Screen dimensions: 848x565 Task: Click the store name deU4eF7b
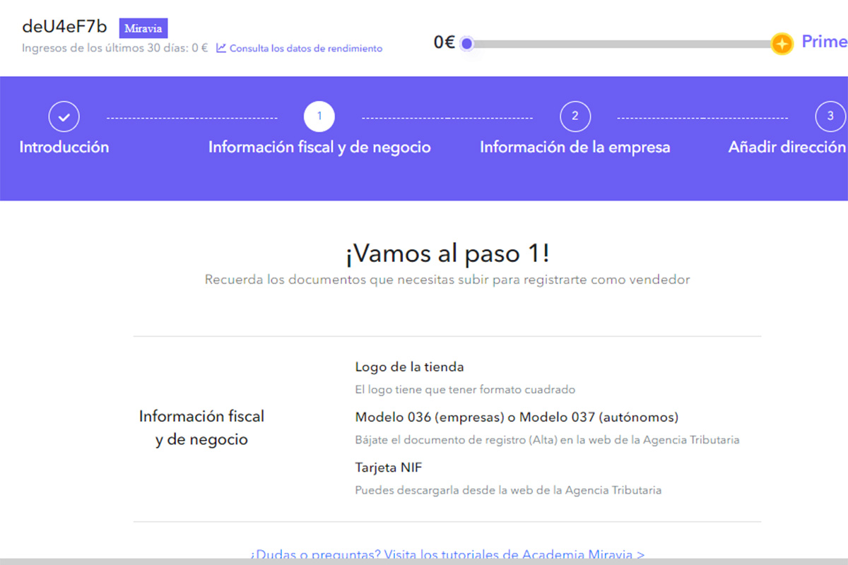(x=65, y=27)
